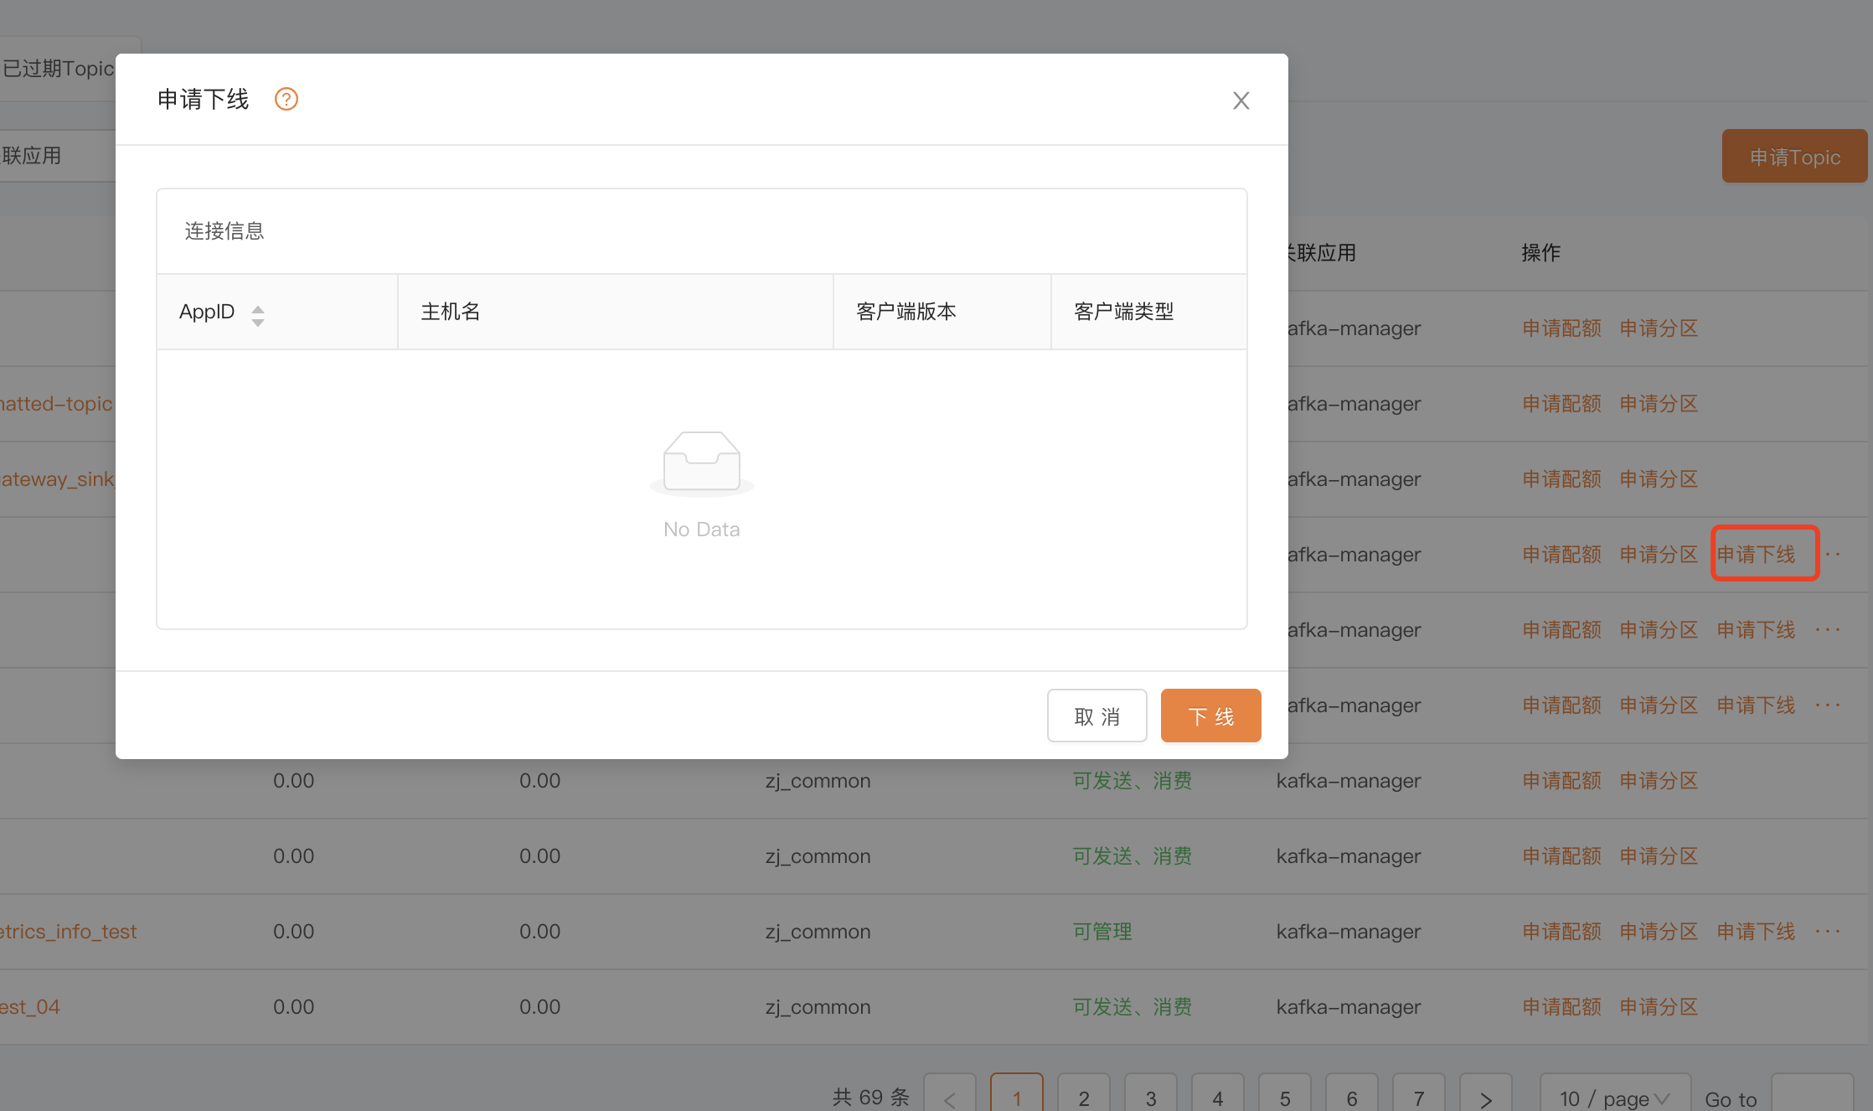Open metrics_info_test topic link

pyautogui.click(x=69, y=932)
